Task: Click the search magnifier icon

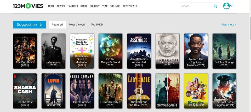Action: (x=215, y=6)
